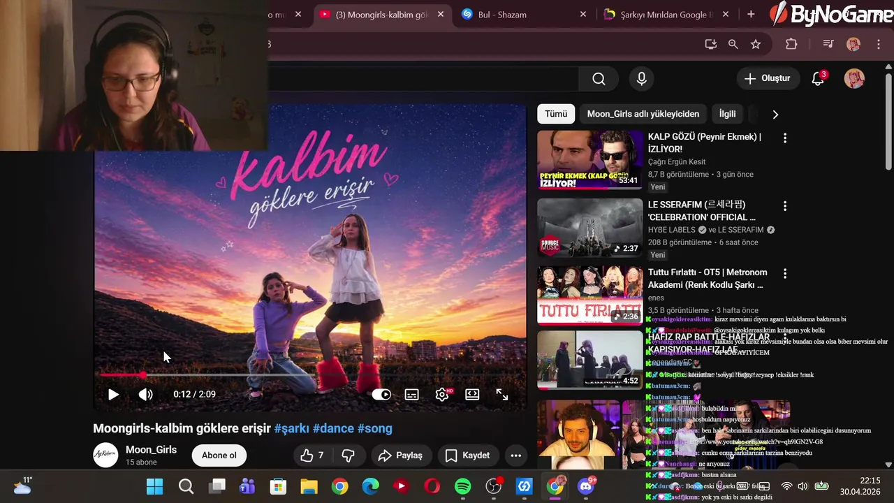Open options for LE SSERAFIM video

785,206
